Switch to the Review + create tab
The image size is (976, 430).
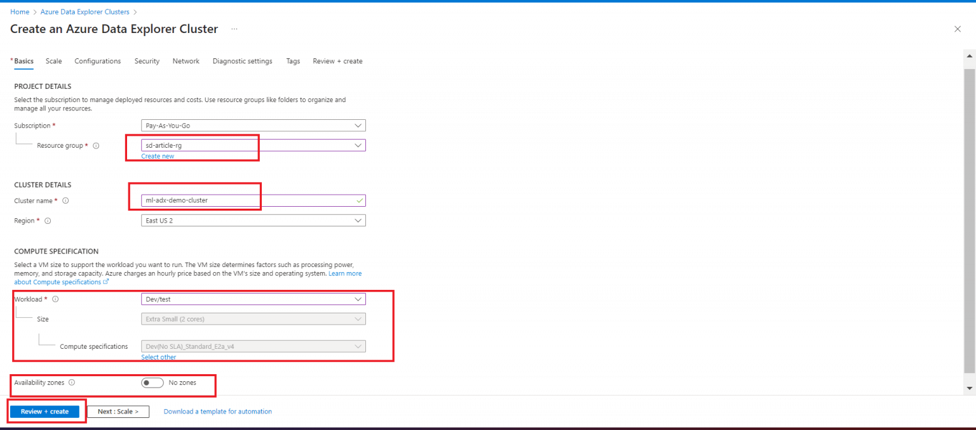tap(337, 61)
